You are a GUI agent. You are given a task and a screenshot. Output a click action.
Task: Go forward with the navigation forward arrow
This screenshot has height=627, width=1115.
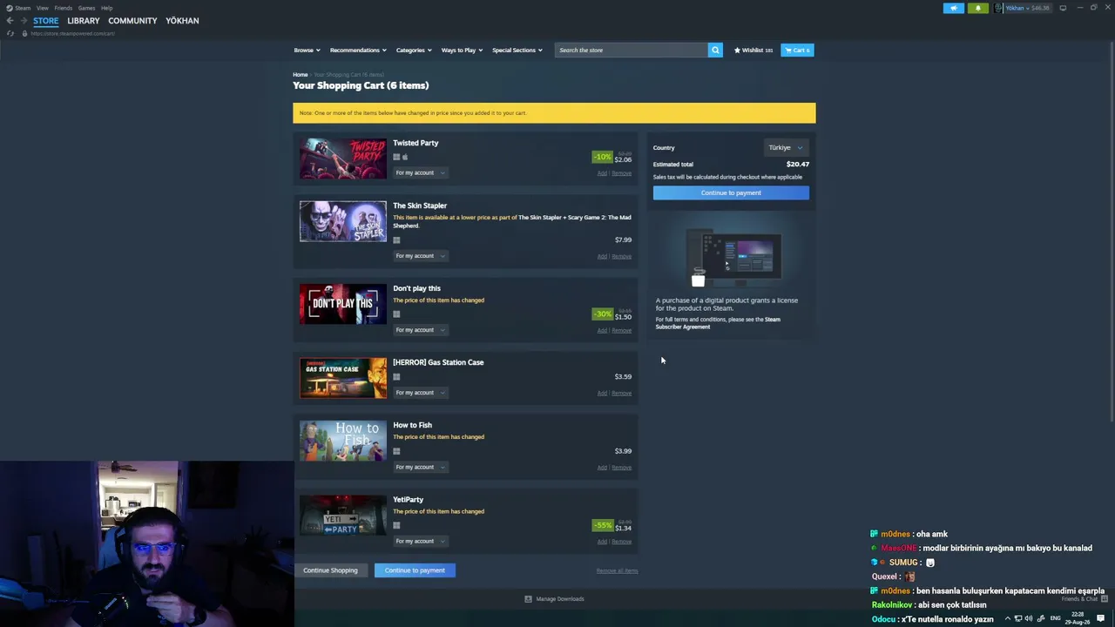[x=24, y=21]
